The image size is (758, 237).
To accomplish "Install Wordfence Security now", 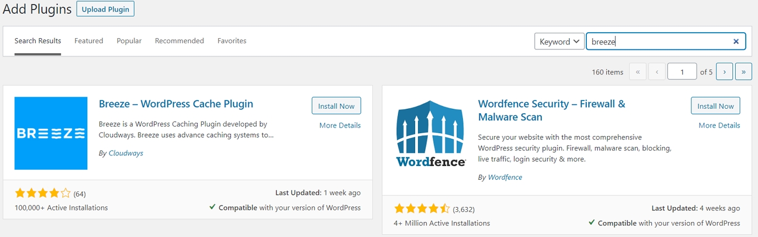I will coord(716,106).
